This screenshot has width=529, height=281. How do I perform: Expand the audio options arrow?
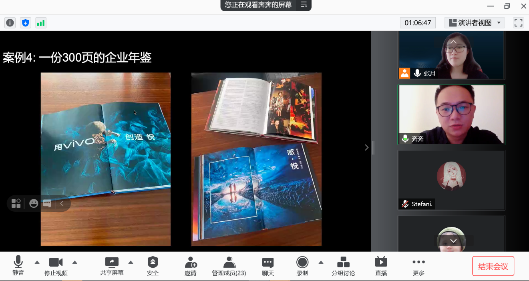pyautogui.click(x=37, y=263)
